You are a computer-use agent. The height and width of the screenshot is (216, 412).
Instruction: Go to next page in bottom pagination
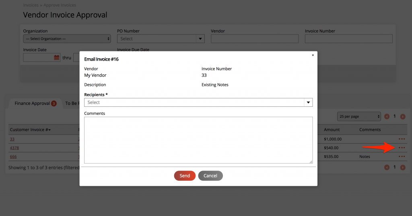click(x=402, y=167)
